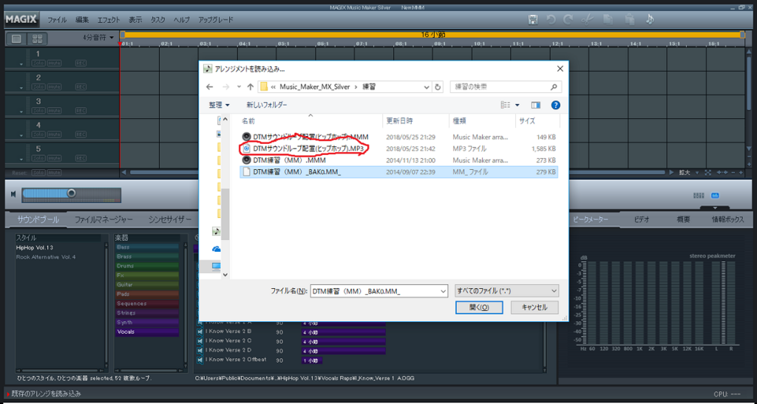757x404 pixels.
Task: Expand the address bar path dropdown
Action: [x=427, y=87]
